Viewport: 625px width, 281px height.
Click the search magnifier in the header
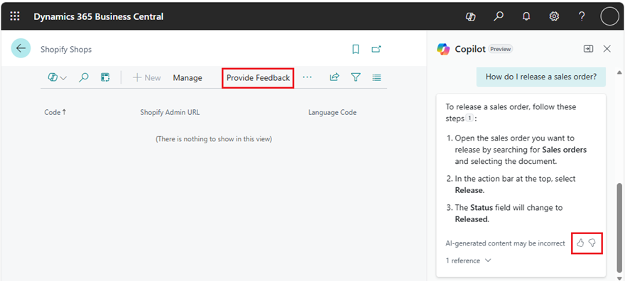pos(499,17)
